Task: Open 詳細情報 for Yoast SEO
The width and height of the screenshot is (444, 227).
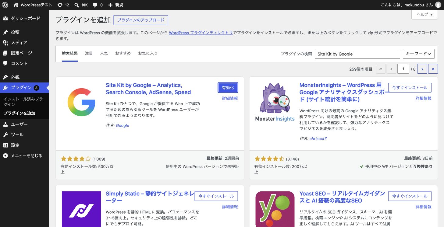Action: pyautogui.click(x=424, y=207)
